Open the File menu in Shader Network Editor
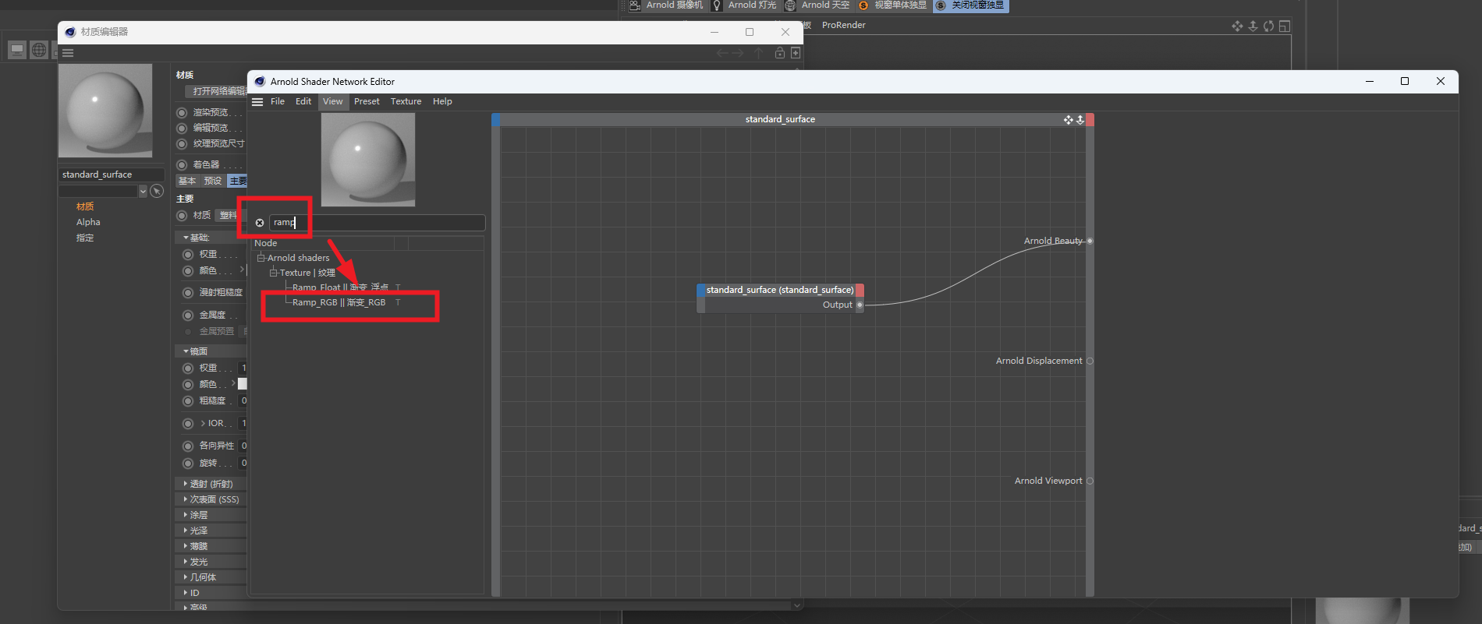This screenshot has width=1482, height=624. (x=278, y=102)
